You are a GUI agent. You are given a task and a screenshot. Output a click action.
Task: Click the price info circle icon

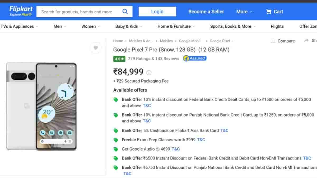149,73
